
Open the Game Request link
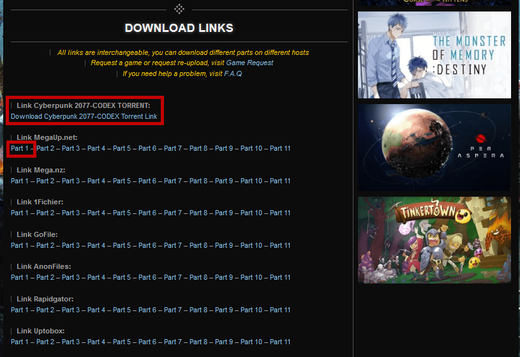click(249, 63)
